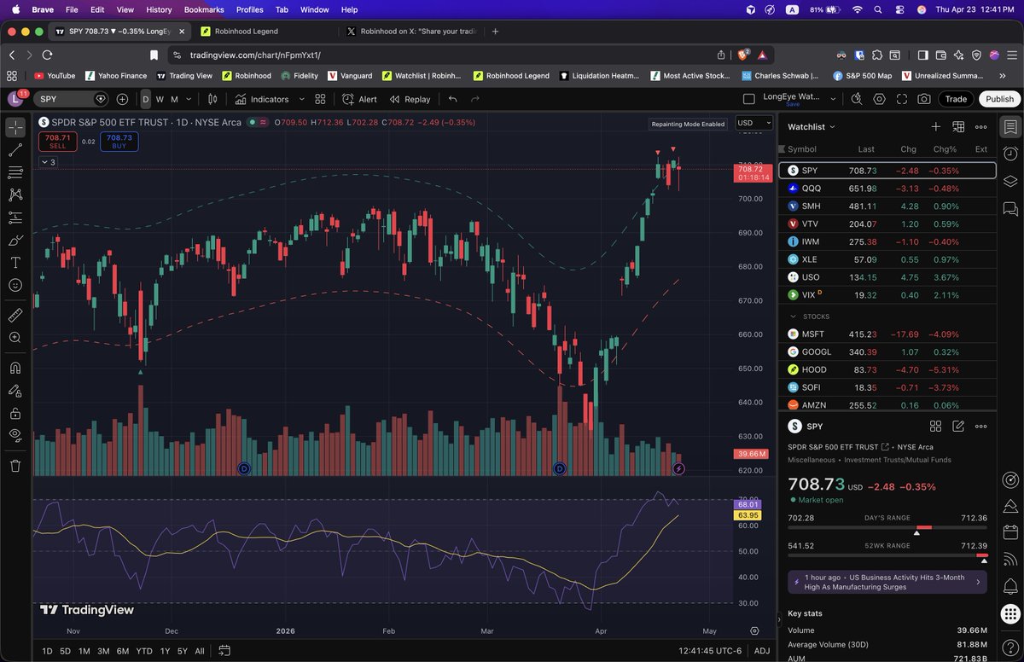Click the SPY symbol search field
1024x662 pixels.
coord(72,99)
